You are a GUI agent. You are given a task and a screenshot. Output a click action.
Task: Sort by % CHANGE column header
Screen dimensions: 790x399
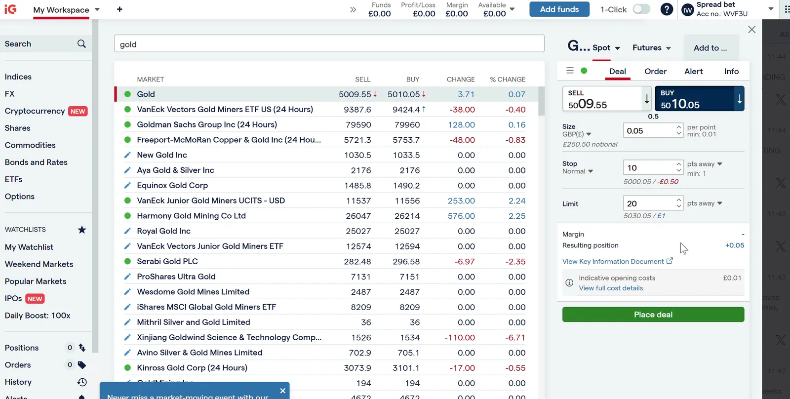tap(508, 79)
